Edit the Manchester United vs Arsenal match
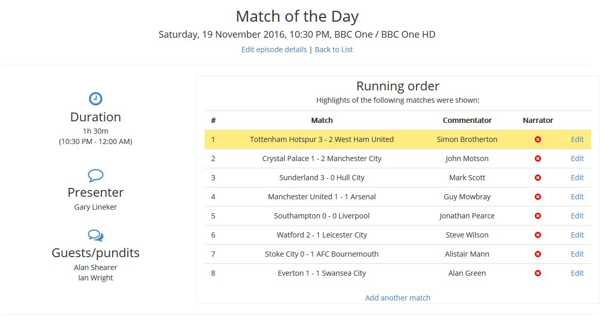The width and height of the screenshot is (602, 316). pos(577,197)
